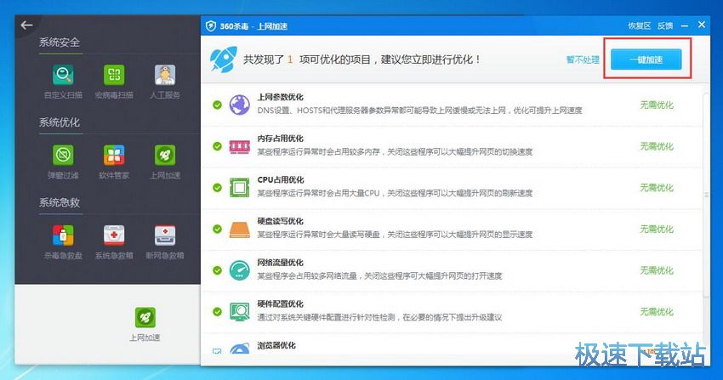Click 无需优化 status for 硬盘读写优化
The height and width of the screenshot is (380, 723).
coord(657,230)
